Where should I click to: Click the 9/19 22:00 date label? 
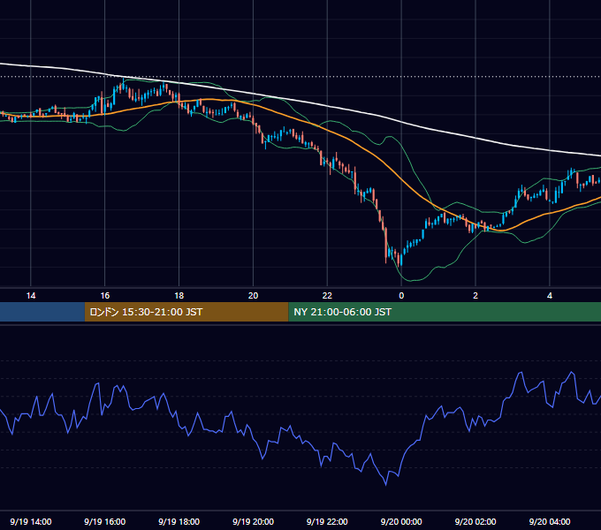[x=327, y=521]
